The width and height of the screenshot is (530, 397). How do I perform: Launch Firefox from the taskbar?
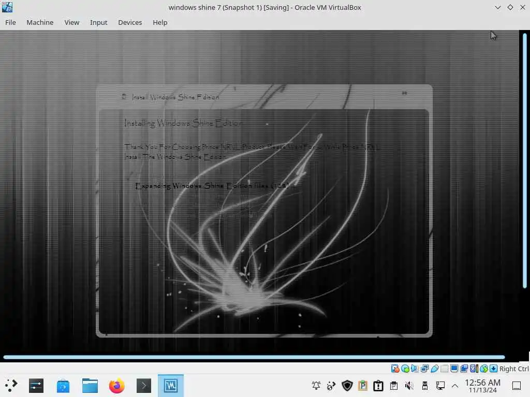click(x=116, y=386)
